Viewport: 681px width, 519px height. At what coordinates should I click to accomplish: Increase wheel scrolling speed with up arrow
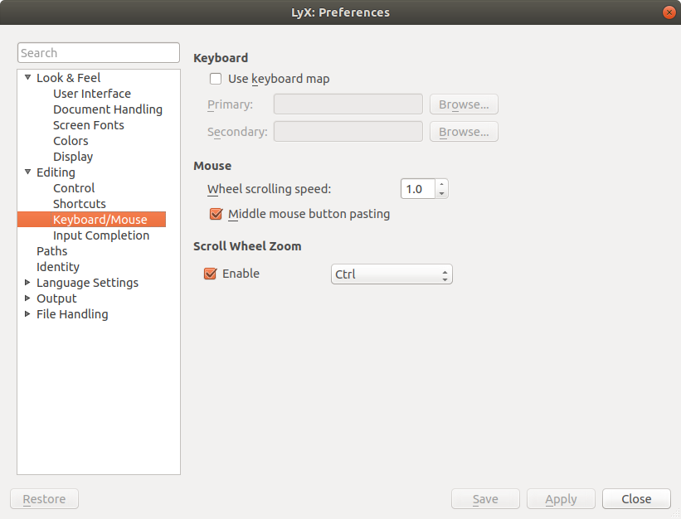click(441, 184)
